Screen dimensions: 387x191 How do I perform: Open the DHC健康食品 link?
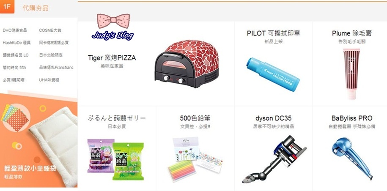tap(15, 30)
